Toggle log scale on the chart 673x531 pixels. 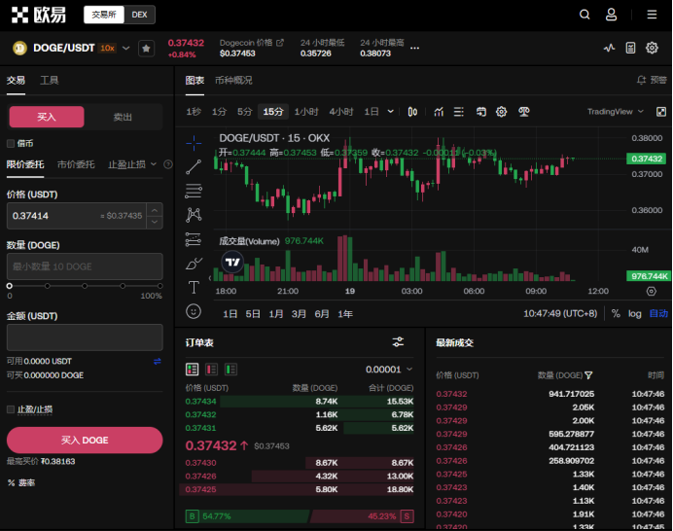(634, 313)
